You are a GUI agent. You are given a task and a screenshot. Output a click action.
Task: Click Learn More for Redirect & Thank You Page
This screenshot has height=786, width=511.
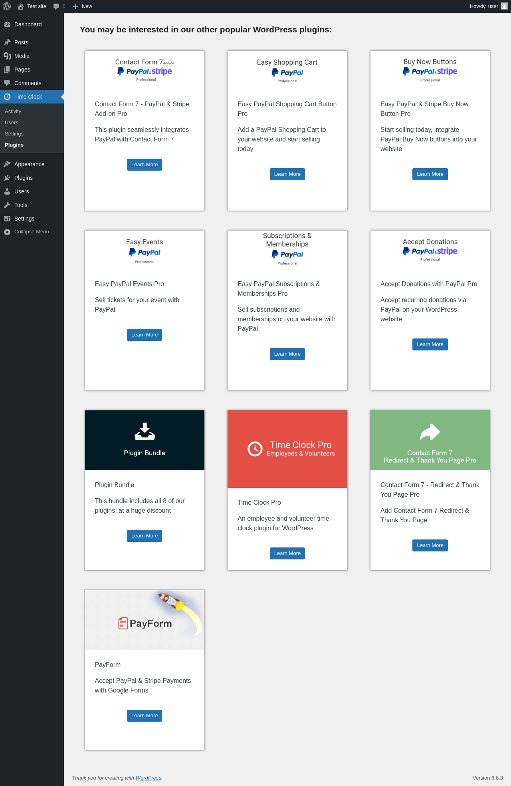(x=430, y=545)
